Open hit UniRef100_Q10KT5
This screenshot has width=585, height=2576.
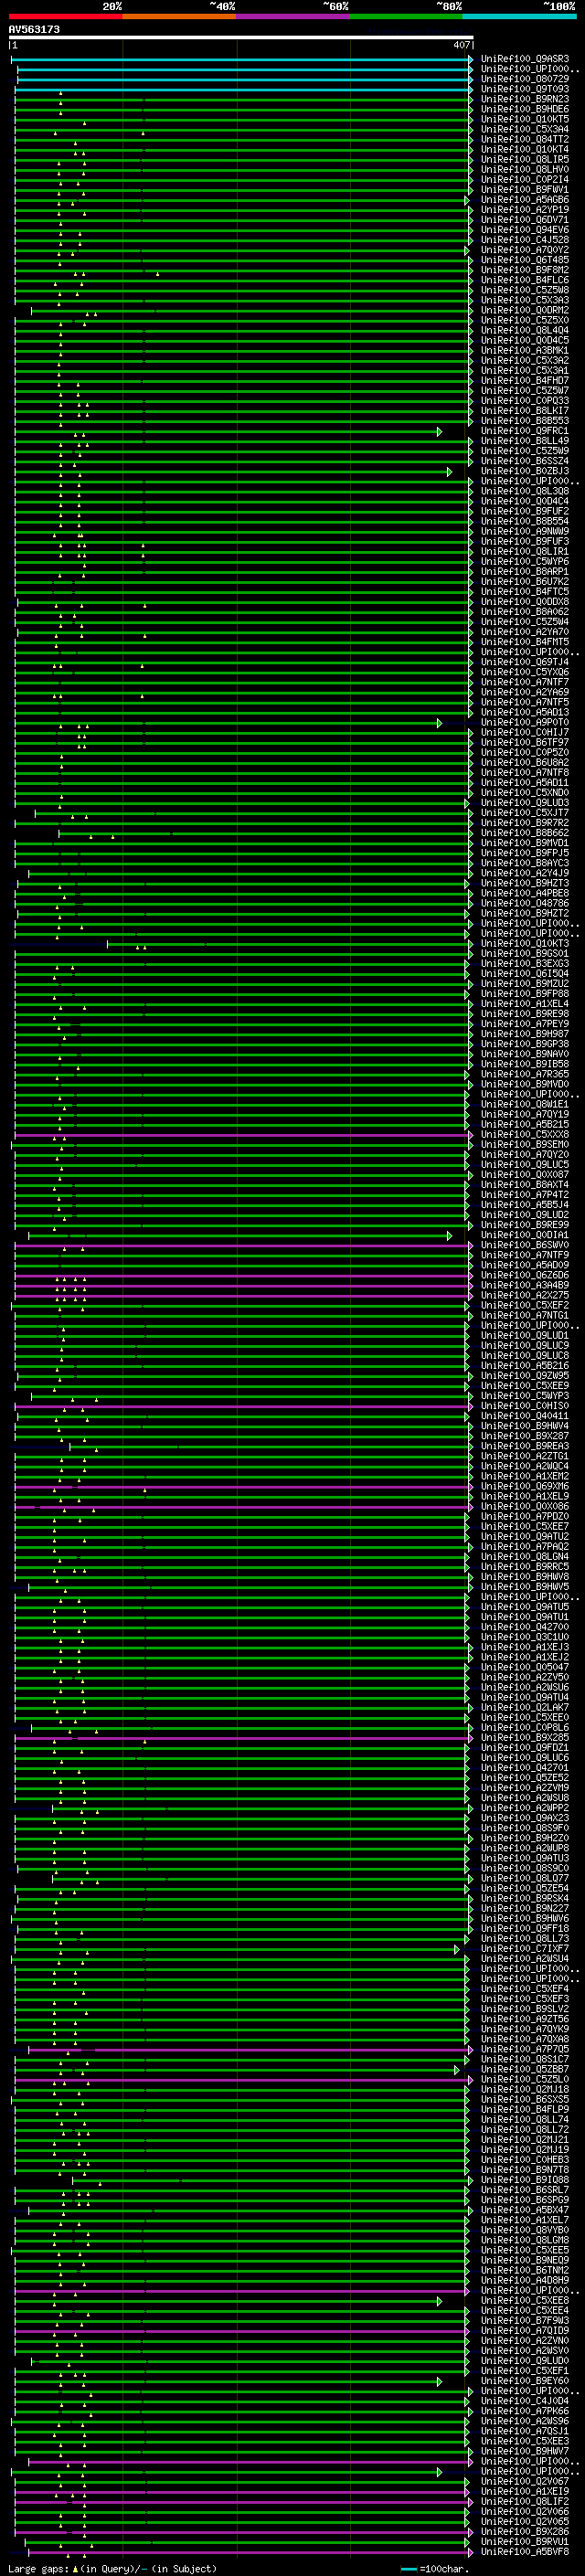[525, 119]
